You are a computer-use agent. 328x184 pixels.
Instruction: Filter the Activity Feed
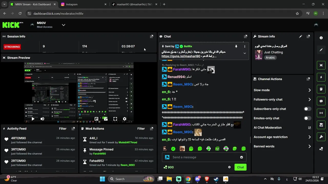coord(63,129)
